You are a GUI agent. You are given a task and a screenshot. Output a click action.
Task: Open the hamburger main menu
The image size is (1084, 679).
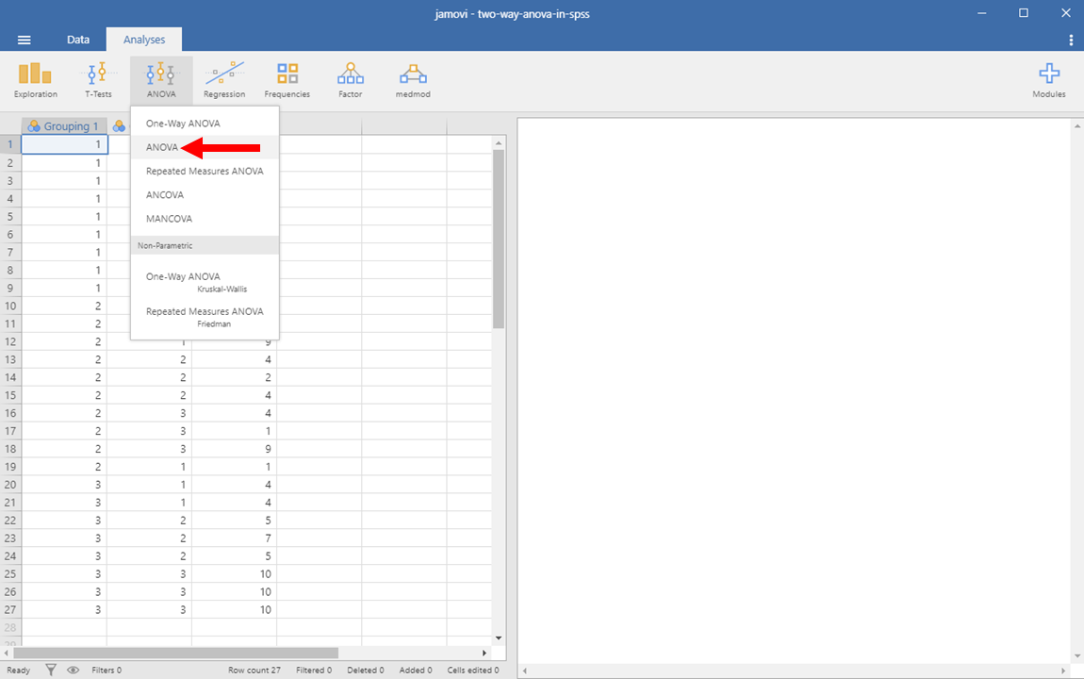pos(25,40)
